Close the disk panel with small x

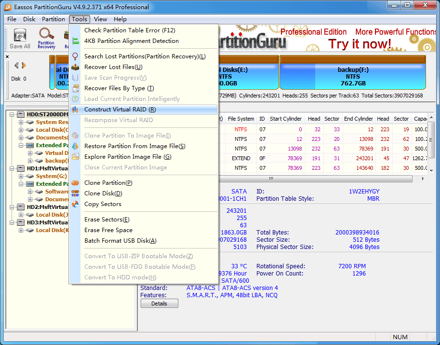7,57
